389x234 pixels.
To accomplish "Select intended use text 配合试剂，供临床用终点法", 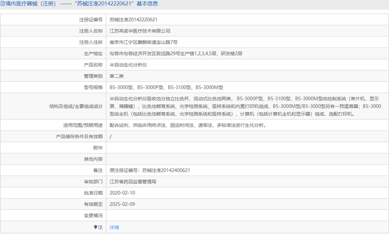I will tap(188, 125).
